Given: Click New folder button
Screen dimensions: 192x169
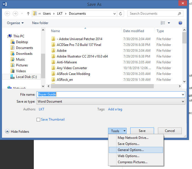Looking at the screenshot, I should pyautogui.click(x=40, y=23).
